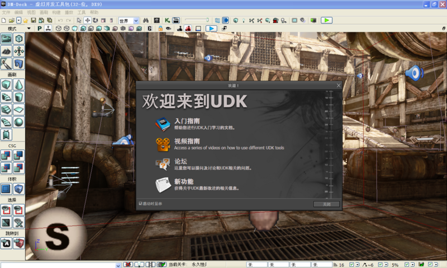Click the Add Volume icon

click(x=19, y=189)
